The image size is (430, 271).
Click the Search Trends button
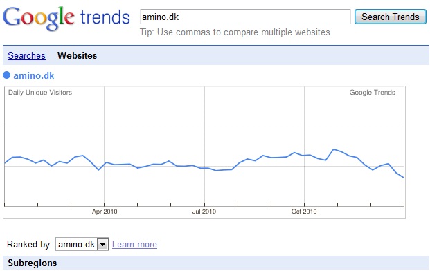pyautogui.click(x=391, y=17)
